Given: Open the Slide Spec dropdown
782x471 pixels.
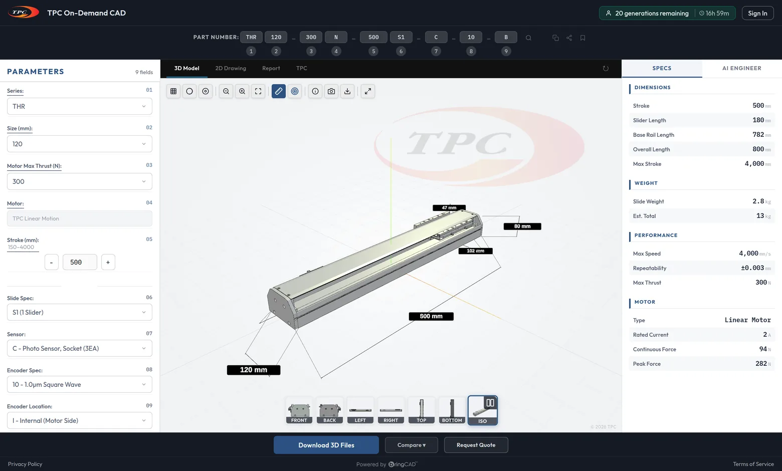Looking at the screenshot, I should [80, 312].
